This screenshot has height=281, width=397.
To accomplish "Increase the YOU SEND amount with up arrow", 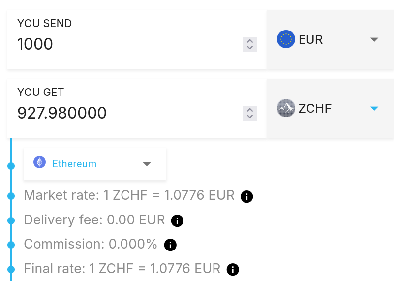I will (x=250, y=41).
